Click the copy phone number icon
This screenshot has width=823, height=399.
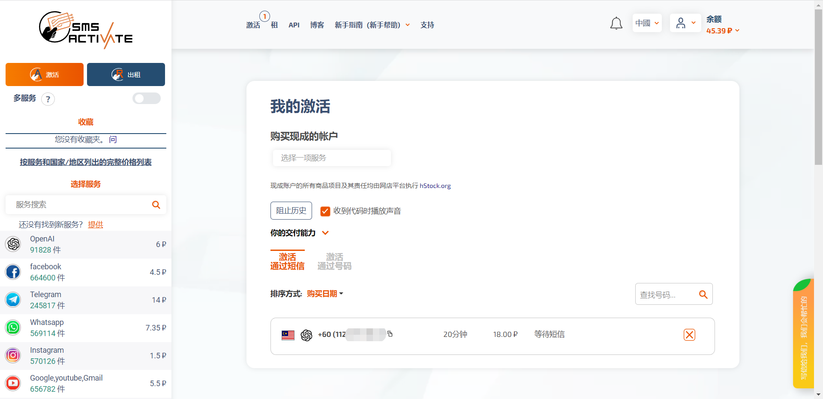[390, 334]
